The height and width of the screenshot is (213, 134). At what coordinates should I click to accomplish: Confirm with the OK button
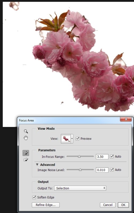coord(123,205)
